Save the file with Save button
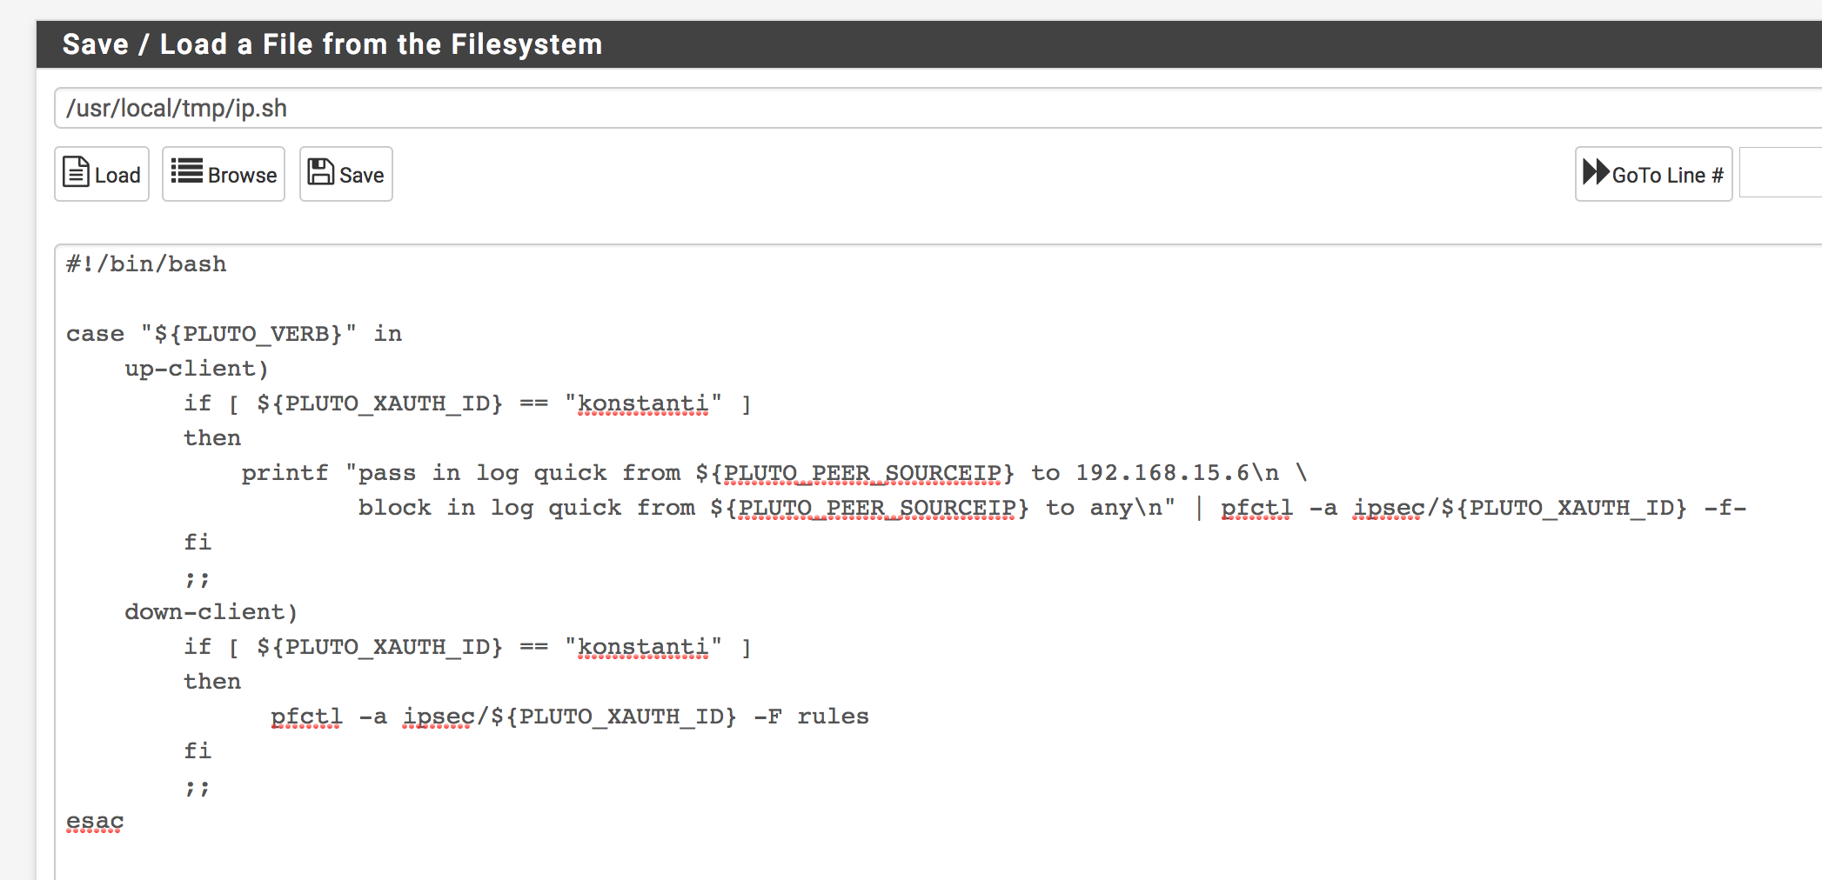This screenshot has height=880, width=1822. tap(346, 174)
